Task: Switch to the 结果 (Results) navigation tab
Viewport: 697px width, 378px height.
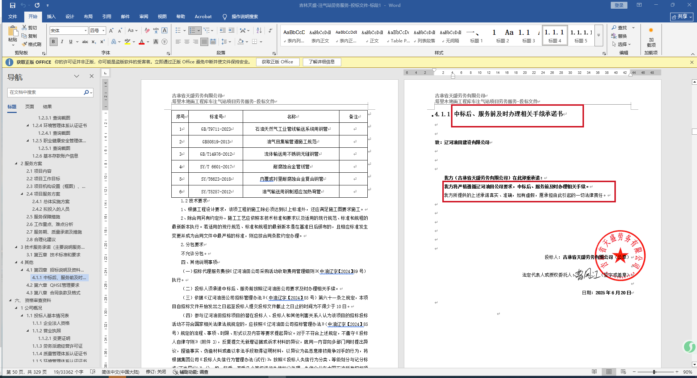Action: [x=47, y=107]
